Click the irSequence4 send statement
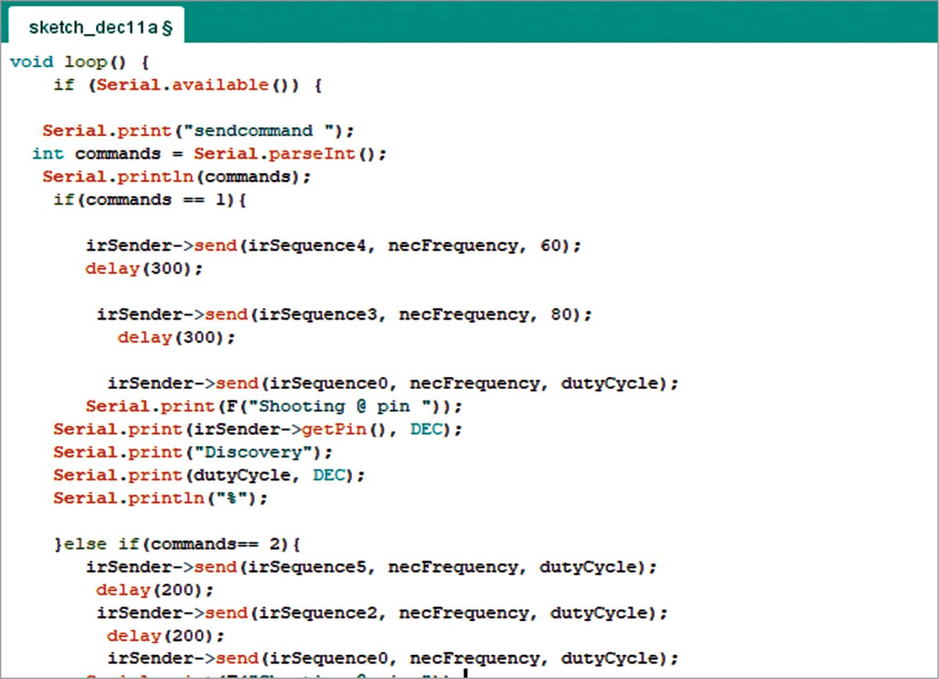Image resolution: width=939 pixels, height=679 pixels. (x=334, y=246)
